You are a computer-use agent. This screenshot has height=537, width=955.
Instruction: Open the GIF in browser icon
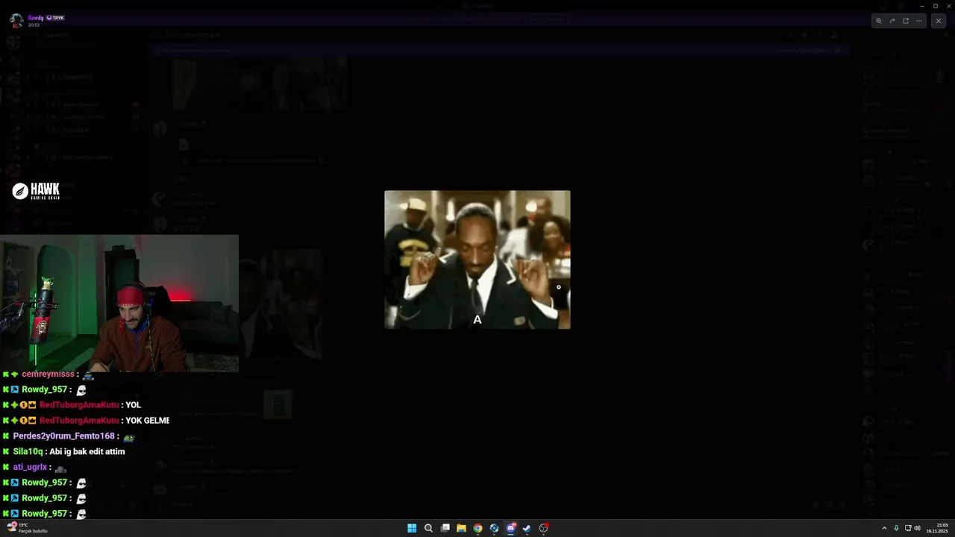906,21
